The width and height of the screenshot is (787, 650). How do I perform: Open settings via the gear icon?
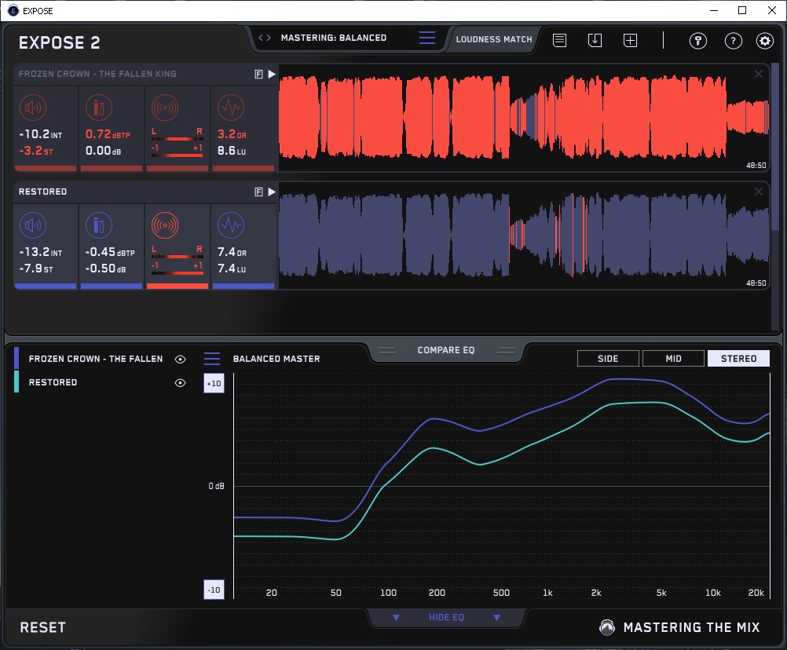point(764,41)
